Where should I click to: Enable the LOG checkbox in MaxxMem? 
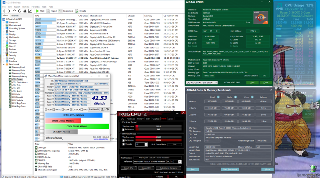point(82,110)
